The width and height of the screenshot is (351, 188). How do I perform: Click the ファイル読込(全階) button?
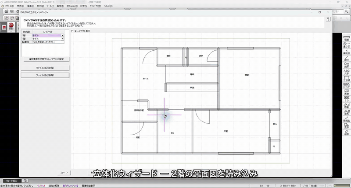pyautogui.click(x=45, y=68)
